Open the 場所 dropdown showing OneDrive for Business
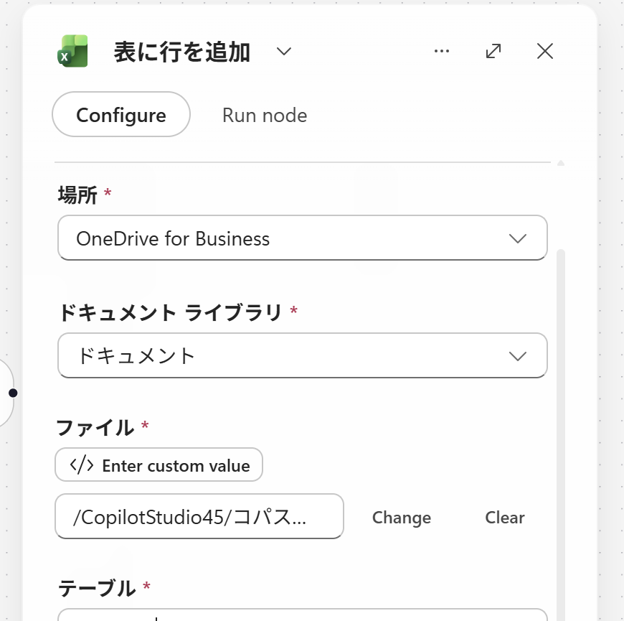This screenshot has height=621, width=624. [x=303, y=238]
